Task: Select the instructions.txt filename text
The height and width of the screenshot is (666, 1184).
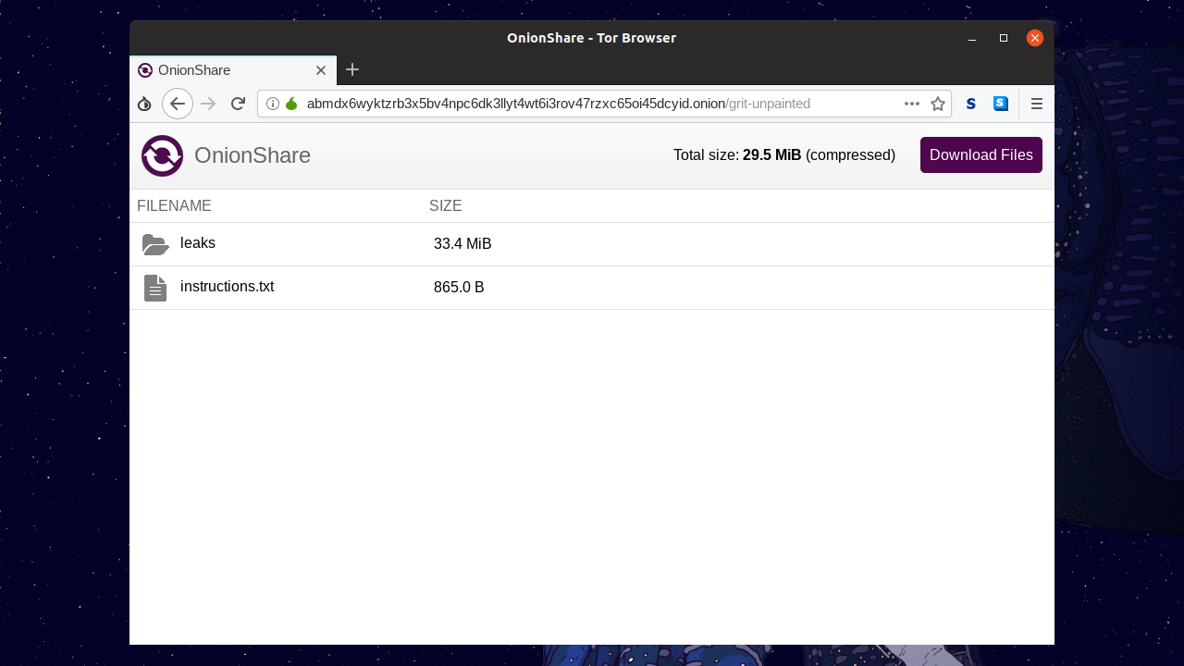Action: click(x=227, y=287)
